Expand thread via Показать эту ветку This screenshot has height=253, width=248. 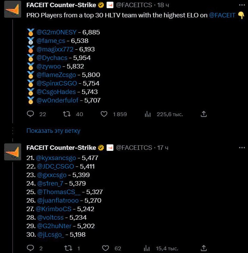point(53,130)
